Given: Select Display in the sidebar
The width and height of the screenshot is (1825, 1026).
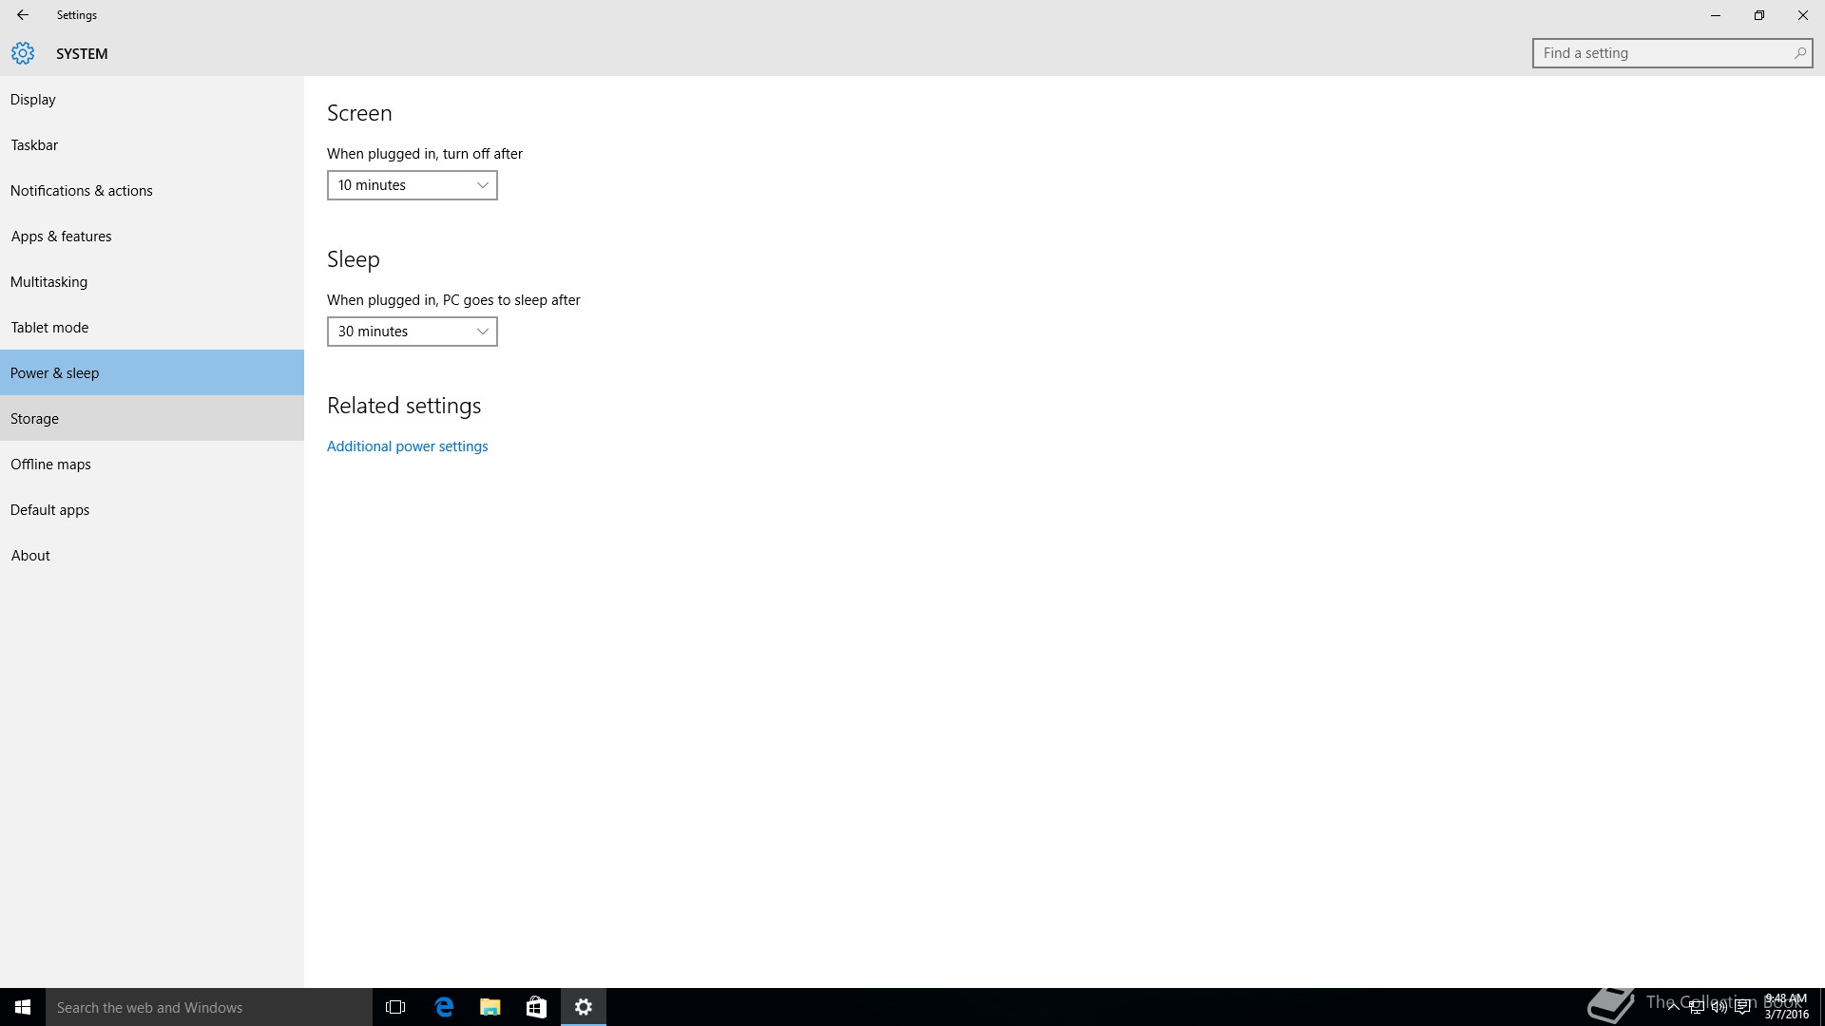Looking at the screenshot, I should tap(33, 100).
